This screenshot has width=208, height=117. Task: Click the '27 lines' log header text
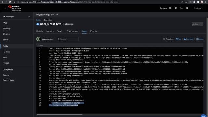[40, 45]
